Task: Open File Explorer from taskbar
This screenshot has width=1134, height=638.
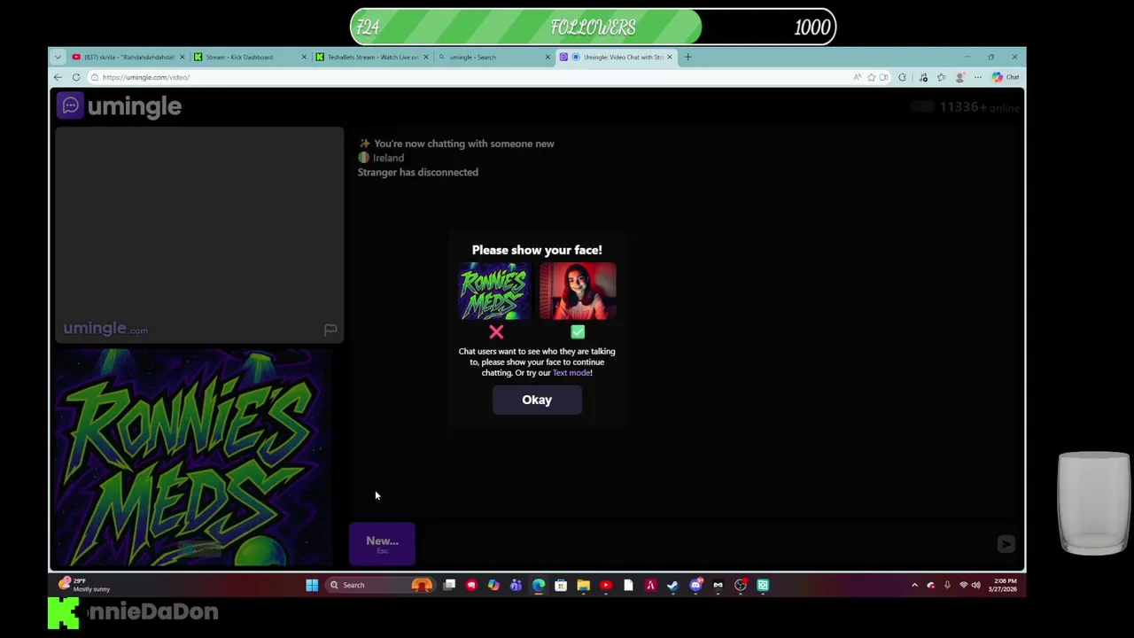Action: (x=583, y=585)
